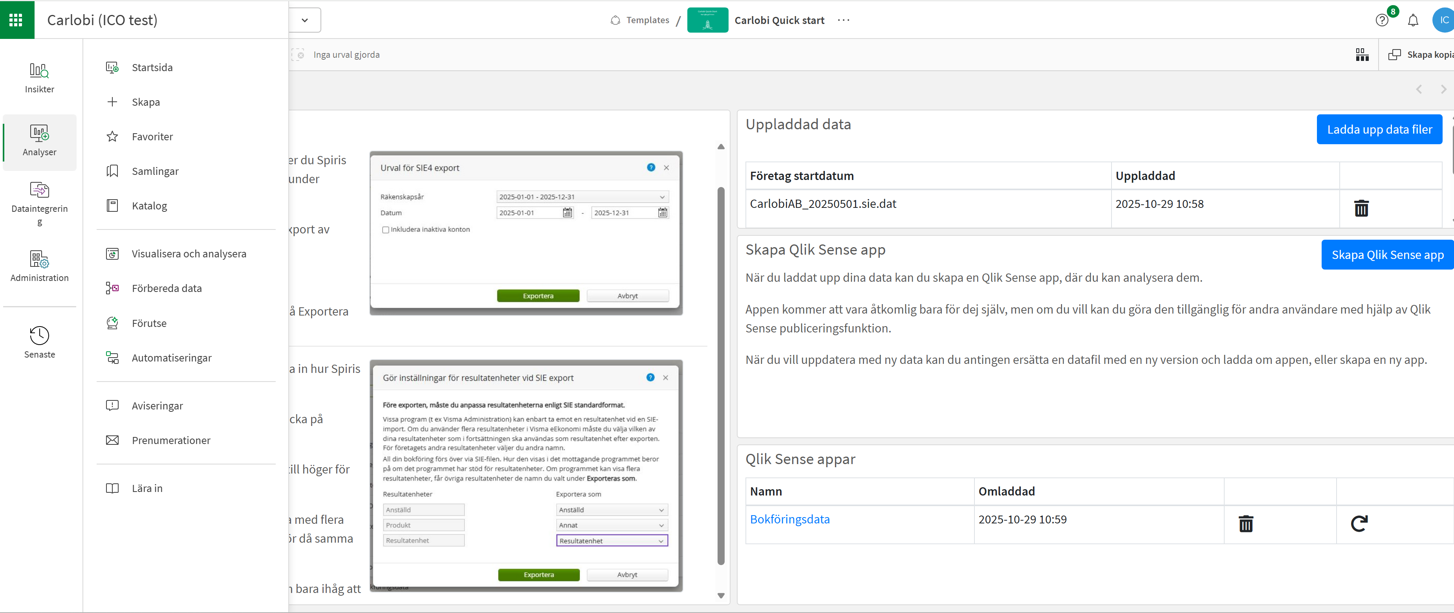The image size is (1454, 613).
Task: Open the app launcher grid icon
Action: pyautogui.click(x=16, y=20)
